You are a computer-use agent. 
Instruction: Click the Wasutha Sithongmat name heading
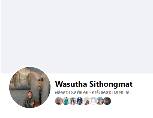94,84
